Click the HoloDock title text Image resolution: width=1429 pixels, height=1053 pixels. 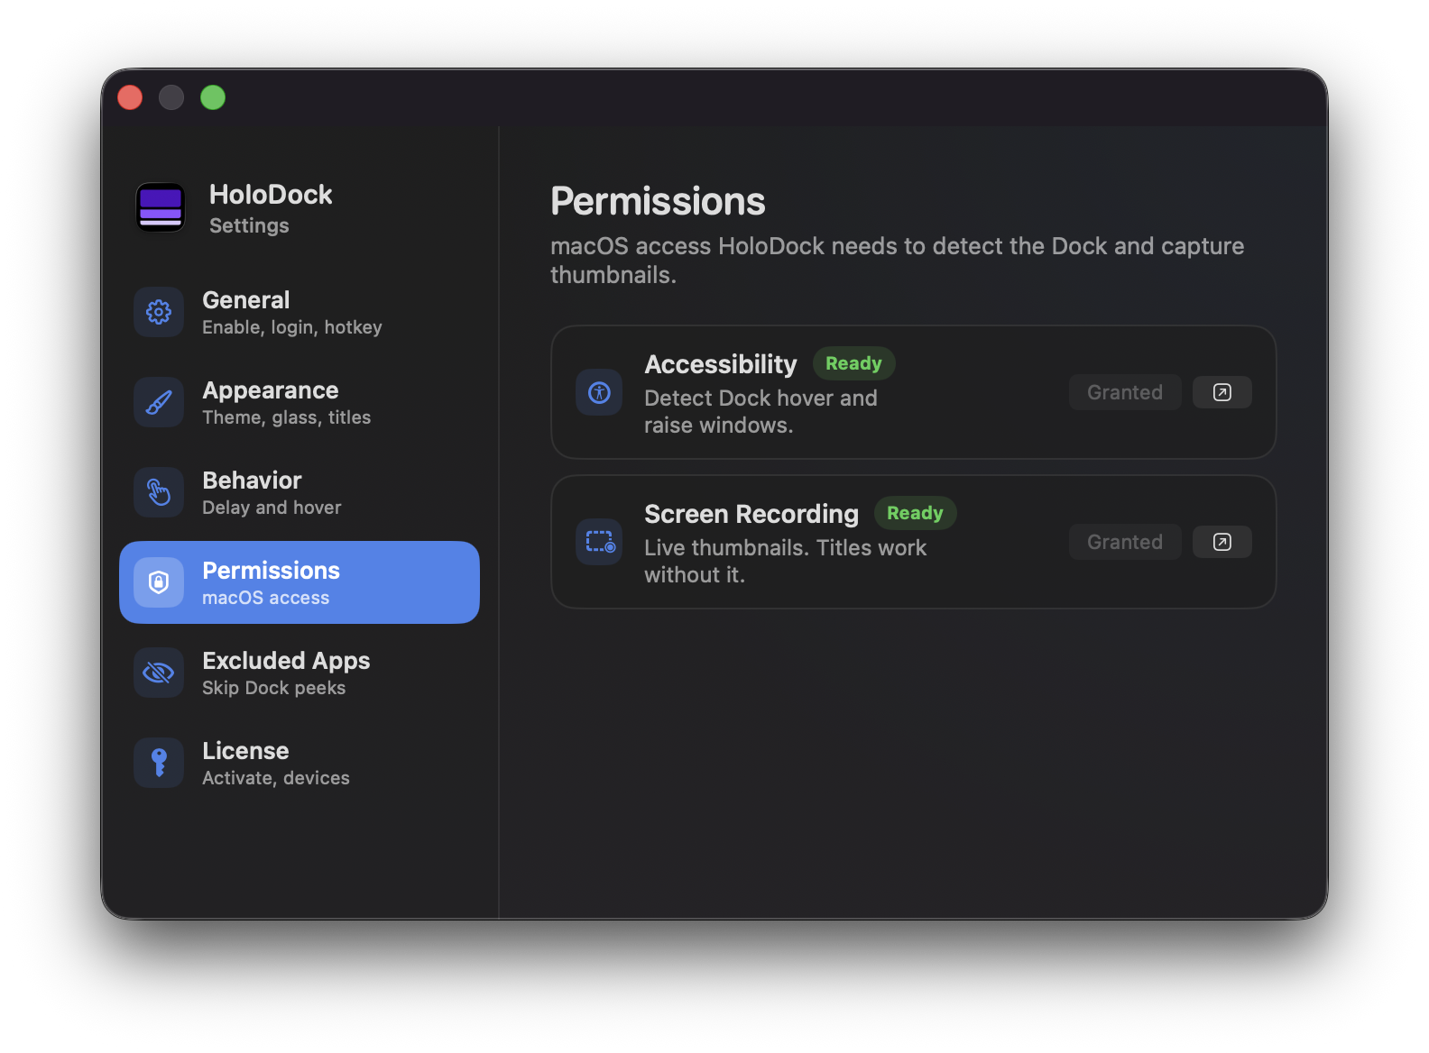(271, 195)
